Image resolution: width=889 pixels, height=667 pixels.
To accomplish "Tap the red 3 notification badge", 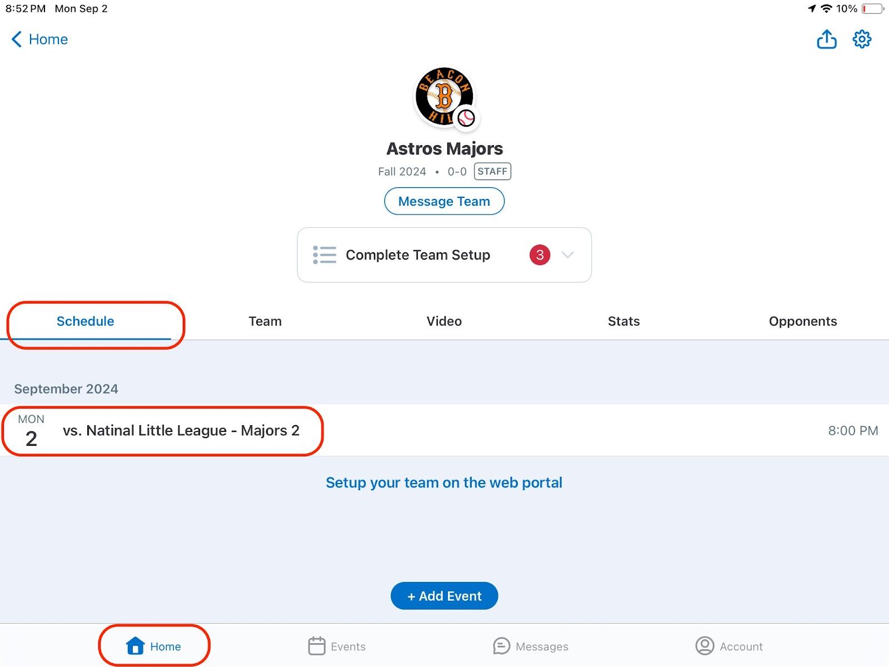I will pyautogui.click(x=540, y=255).
